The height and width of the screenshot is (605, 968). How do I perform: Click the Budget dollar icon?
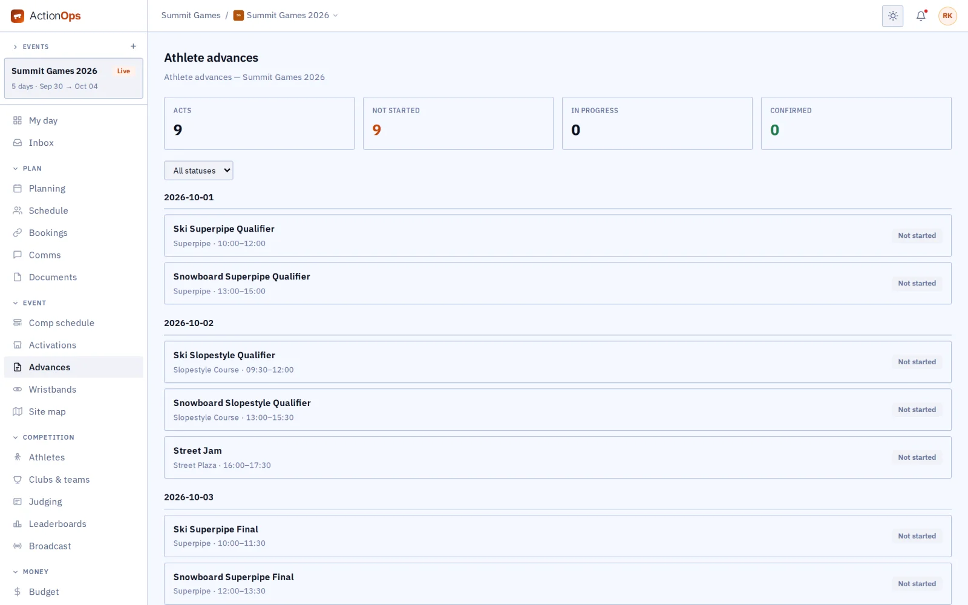pos(18,592)
